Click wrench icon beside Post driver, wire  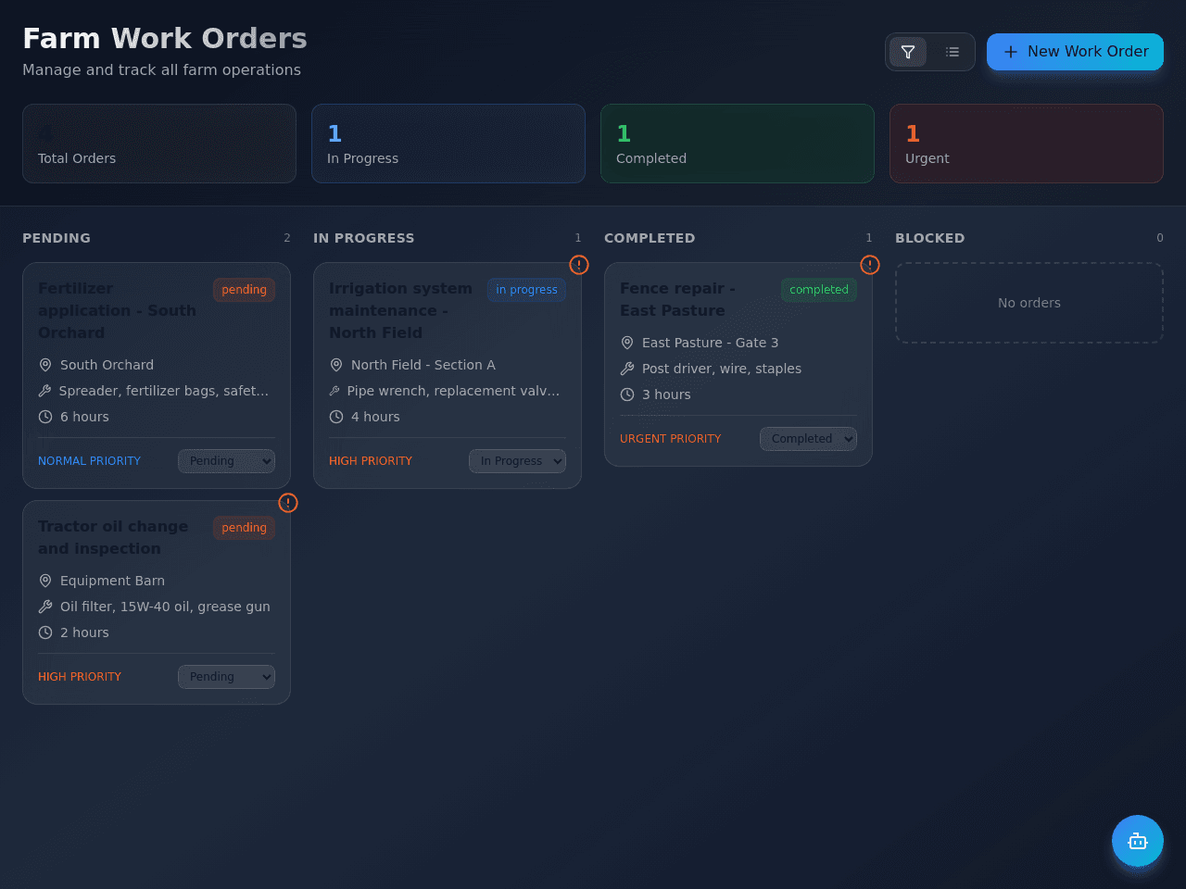point(627,369)
